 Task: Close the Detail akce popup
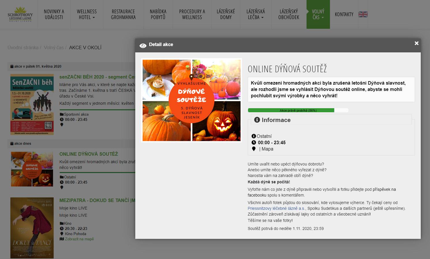point(416,43)
